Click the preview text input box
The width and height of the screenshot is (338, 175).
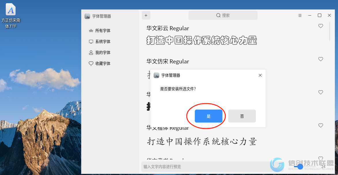pyautogui.click(x=205, y=167)
